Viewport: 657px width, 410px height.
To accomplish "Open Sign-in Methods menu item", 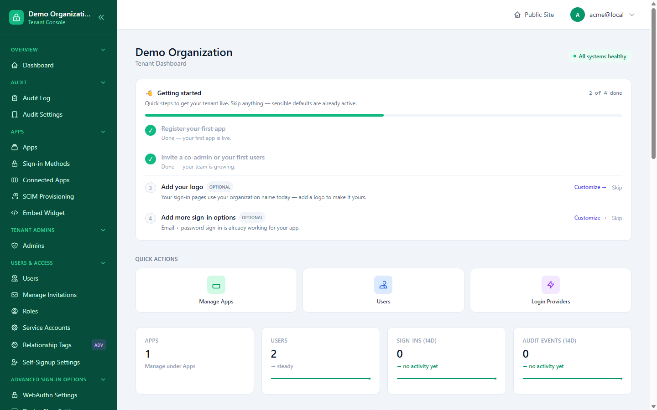I will tap(58, 164).
